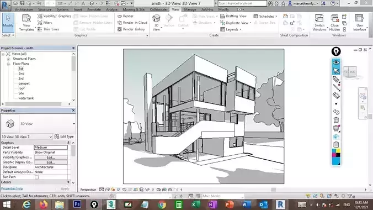Open the Properties help link
Viewport: 373px width, 210px height.
(x=12, y=188)
